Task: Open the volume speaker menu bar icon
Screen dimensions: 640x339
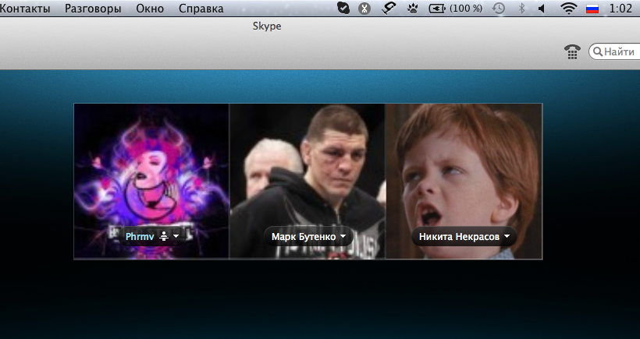Action: (x=541, y=8)
